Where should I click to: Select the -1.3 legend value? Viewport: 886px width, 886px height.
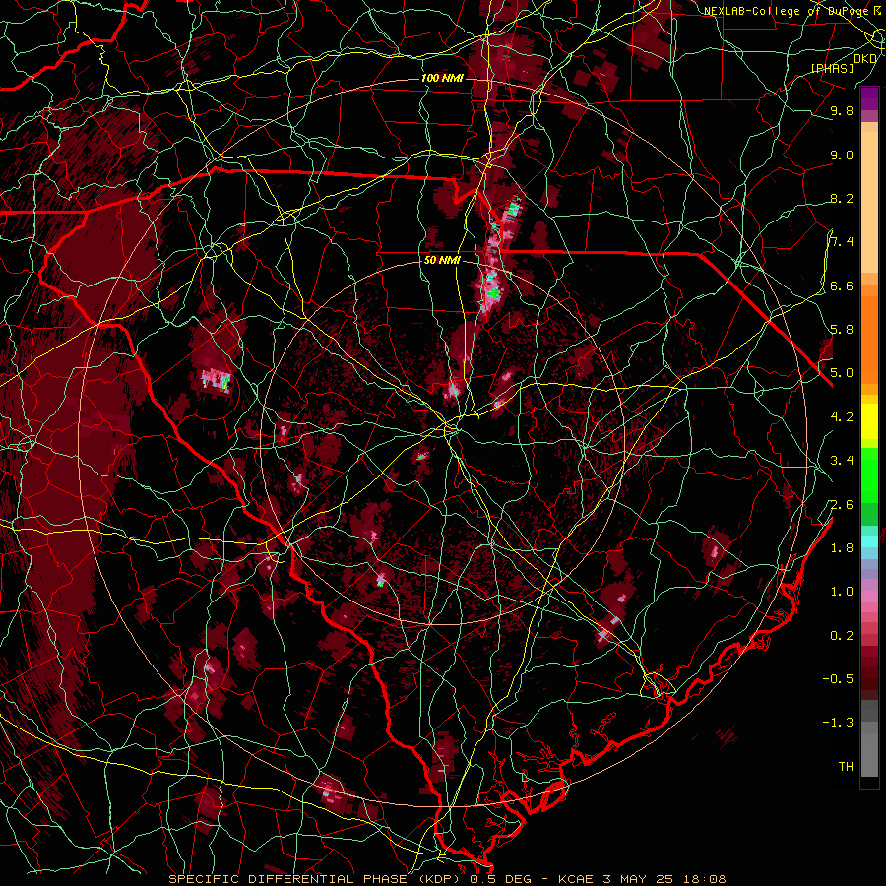coord(838,724)
